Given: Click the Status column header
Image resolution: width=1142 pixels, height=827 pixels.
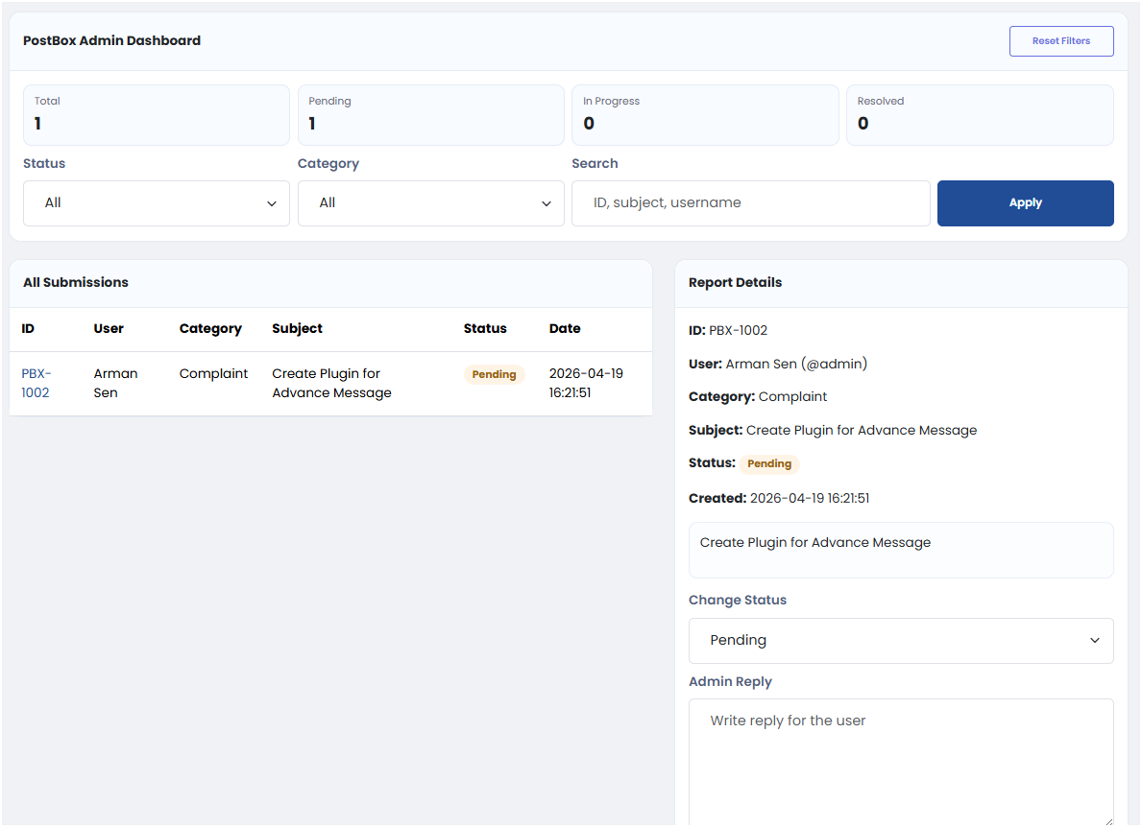Looking at the screenshot, I should pyautogui.click(x=485, y=328).
